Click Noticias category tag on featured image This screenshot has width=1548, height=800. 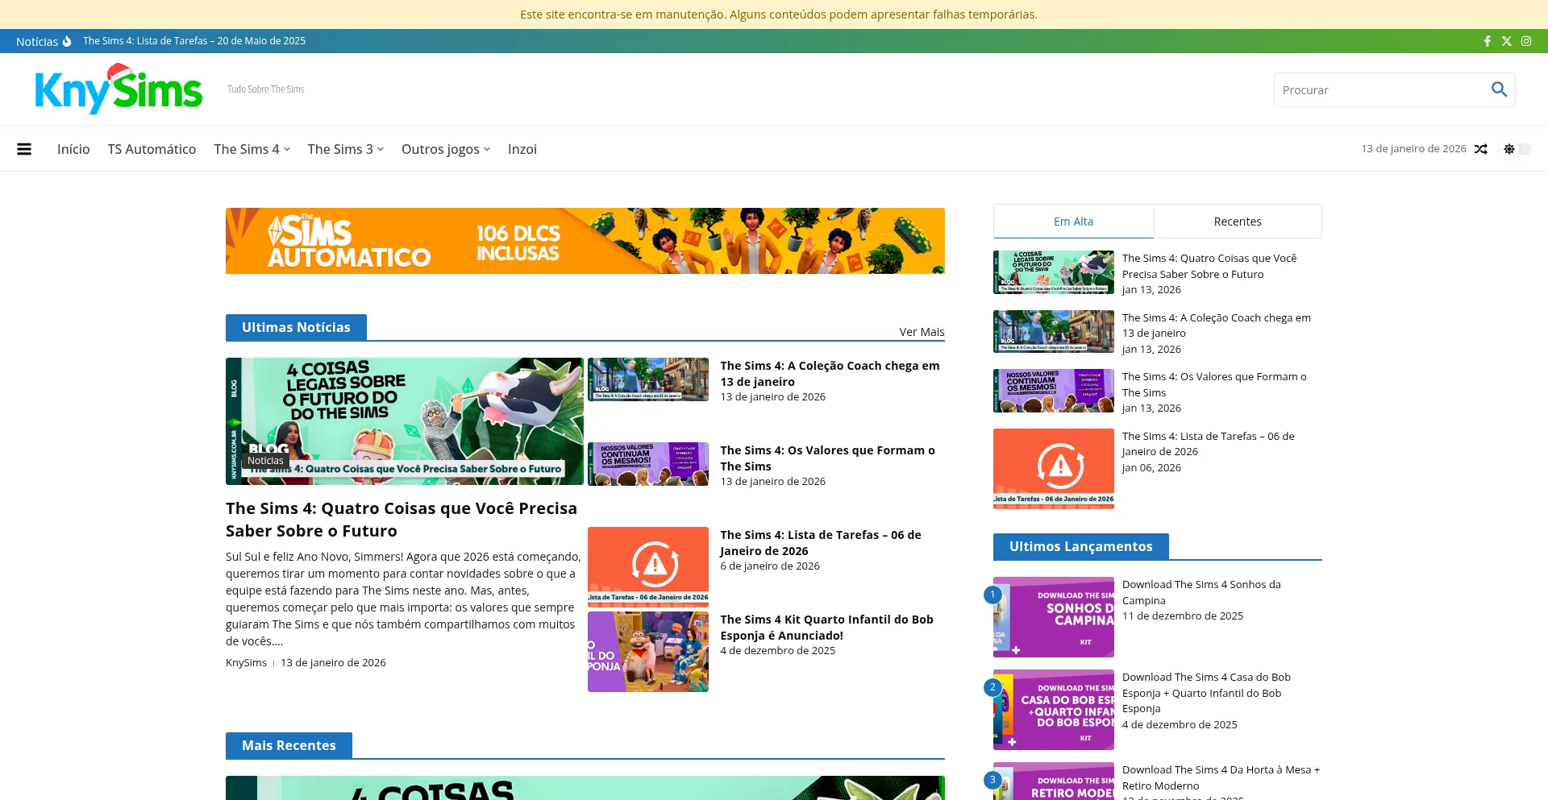(265, 461)
